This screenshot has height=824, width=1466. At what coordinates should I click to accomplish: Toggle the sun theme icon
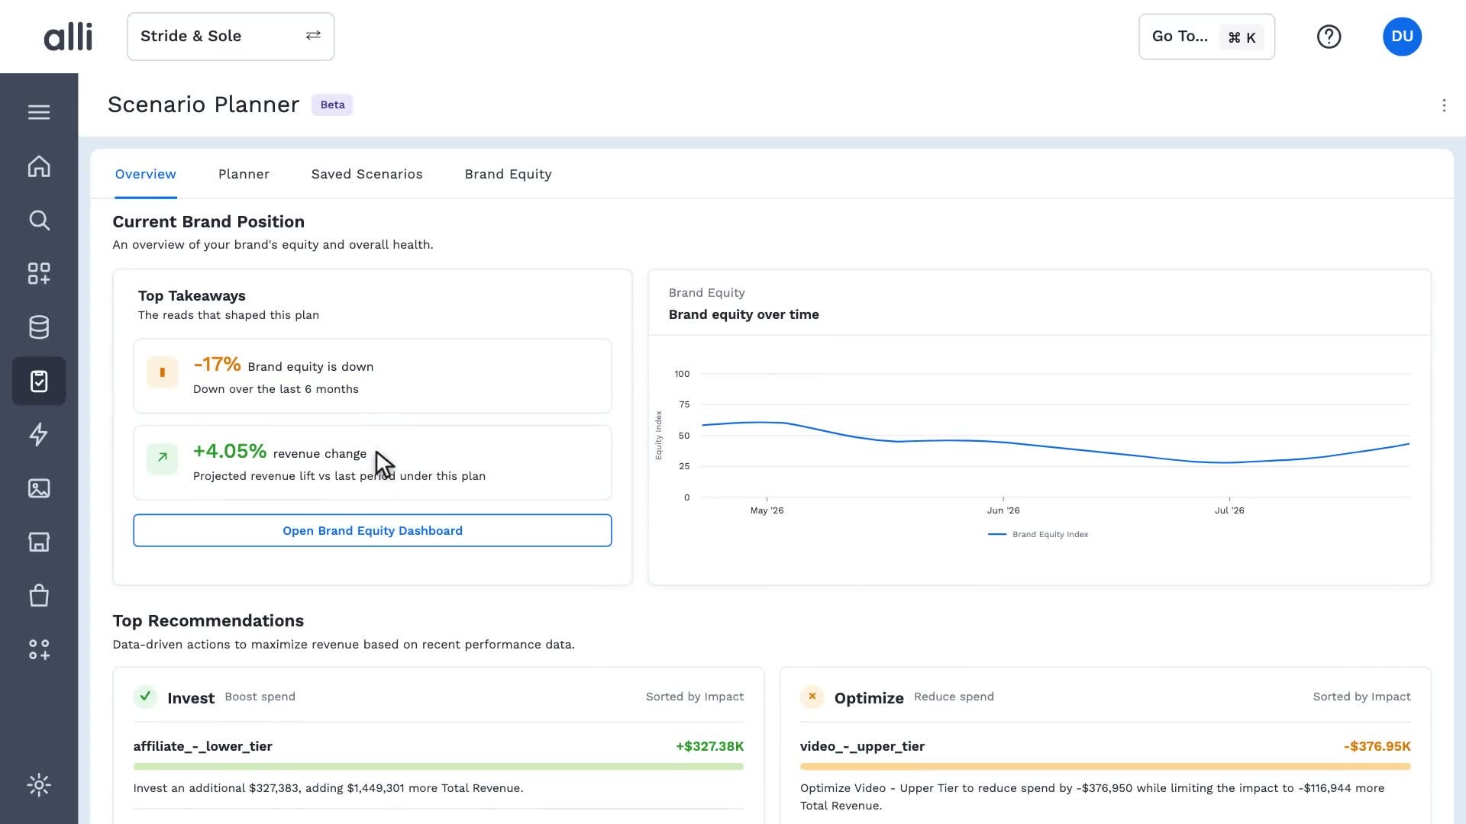point(39,785)
